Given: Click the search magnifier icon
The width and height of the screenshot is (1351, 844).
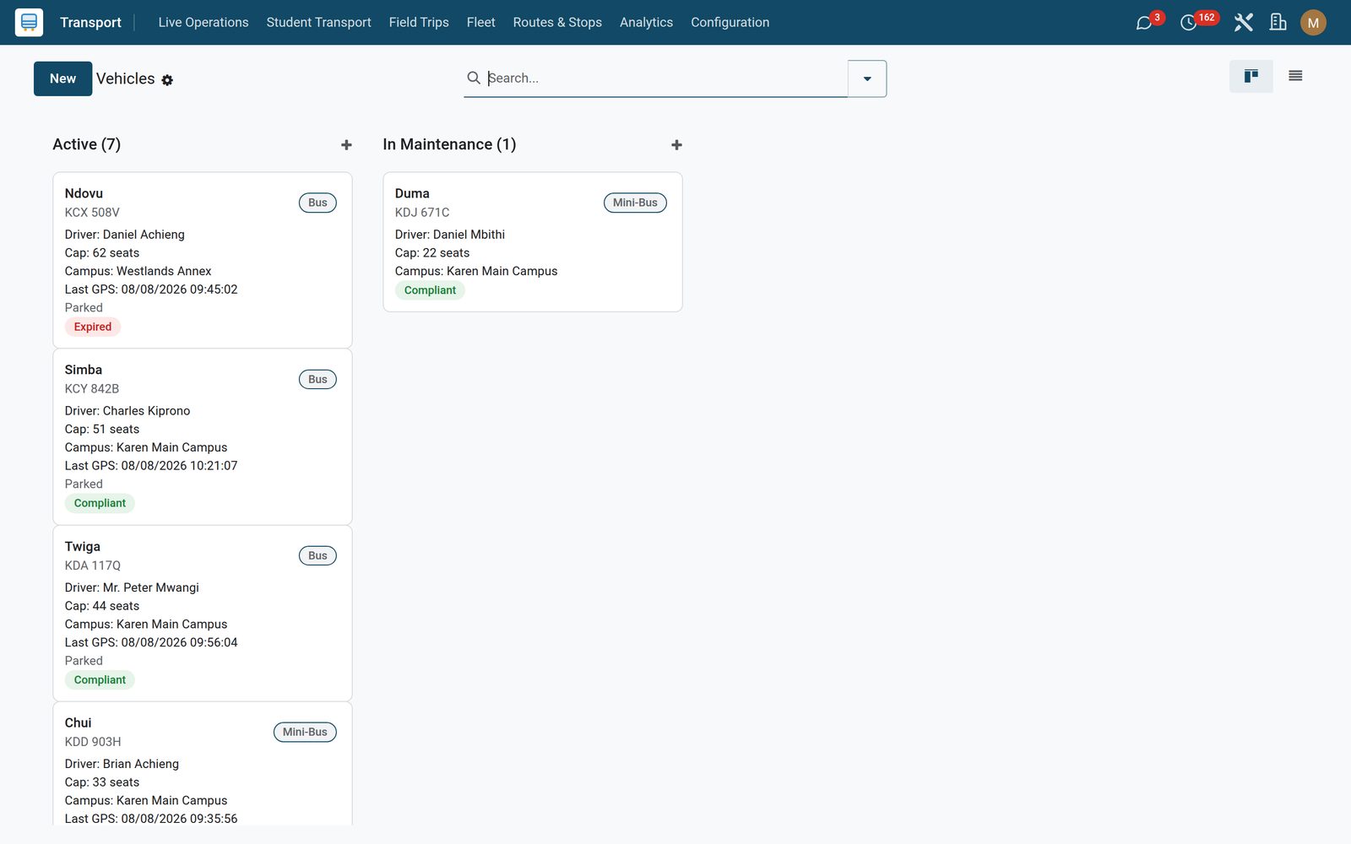Looking at the screenshot, I should click(x=474, y=78).
